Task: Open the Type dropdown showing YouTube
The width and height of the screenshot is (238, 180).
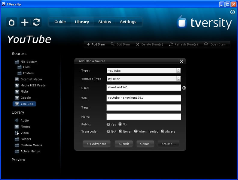Action: [x=144, y=70]
